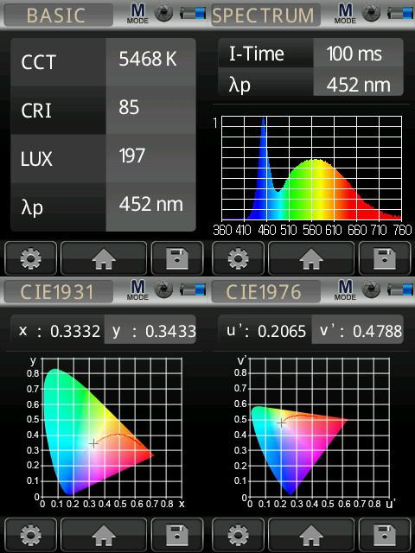Open settings gear in CIE1976 panel
The width and height of the screenshot is (415, 553).
(x=239, y=535)
